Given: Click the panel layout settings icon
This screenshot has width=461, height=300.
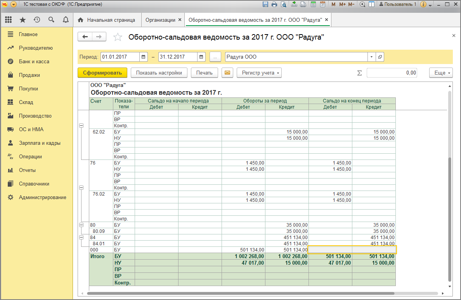Looking at the screenshot, I should [x=372, y=4].
